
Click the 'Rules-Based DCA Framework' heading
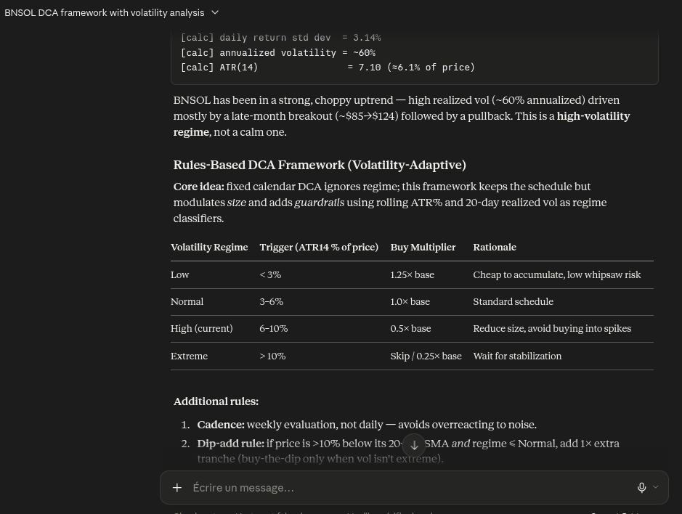(x=320, y=166)
